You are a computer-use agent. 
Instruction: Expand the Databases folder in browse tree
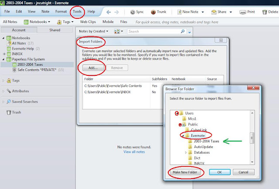tap(186, 152)
